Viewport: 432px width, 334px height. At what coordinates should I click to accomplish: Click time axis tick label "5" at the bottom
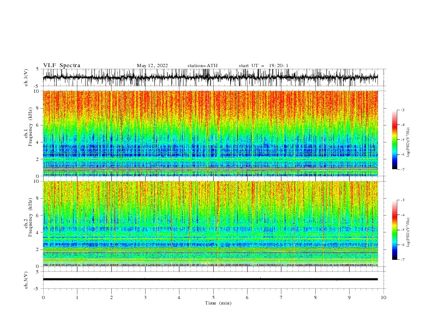pyautogui.click(x=213, y=297)
